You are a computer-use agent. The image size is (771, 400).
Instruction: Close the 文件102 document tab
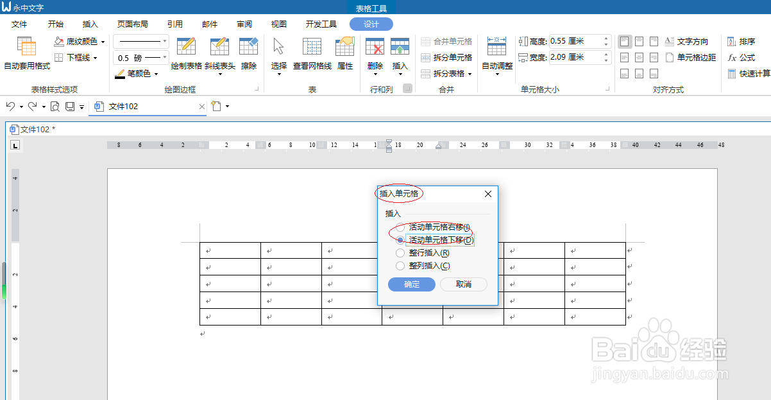(201, 107)
